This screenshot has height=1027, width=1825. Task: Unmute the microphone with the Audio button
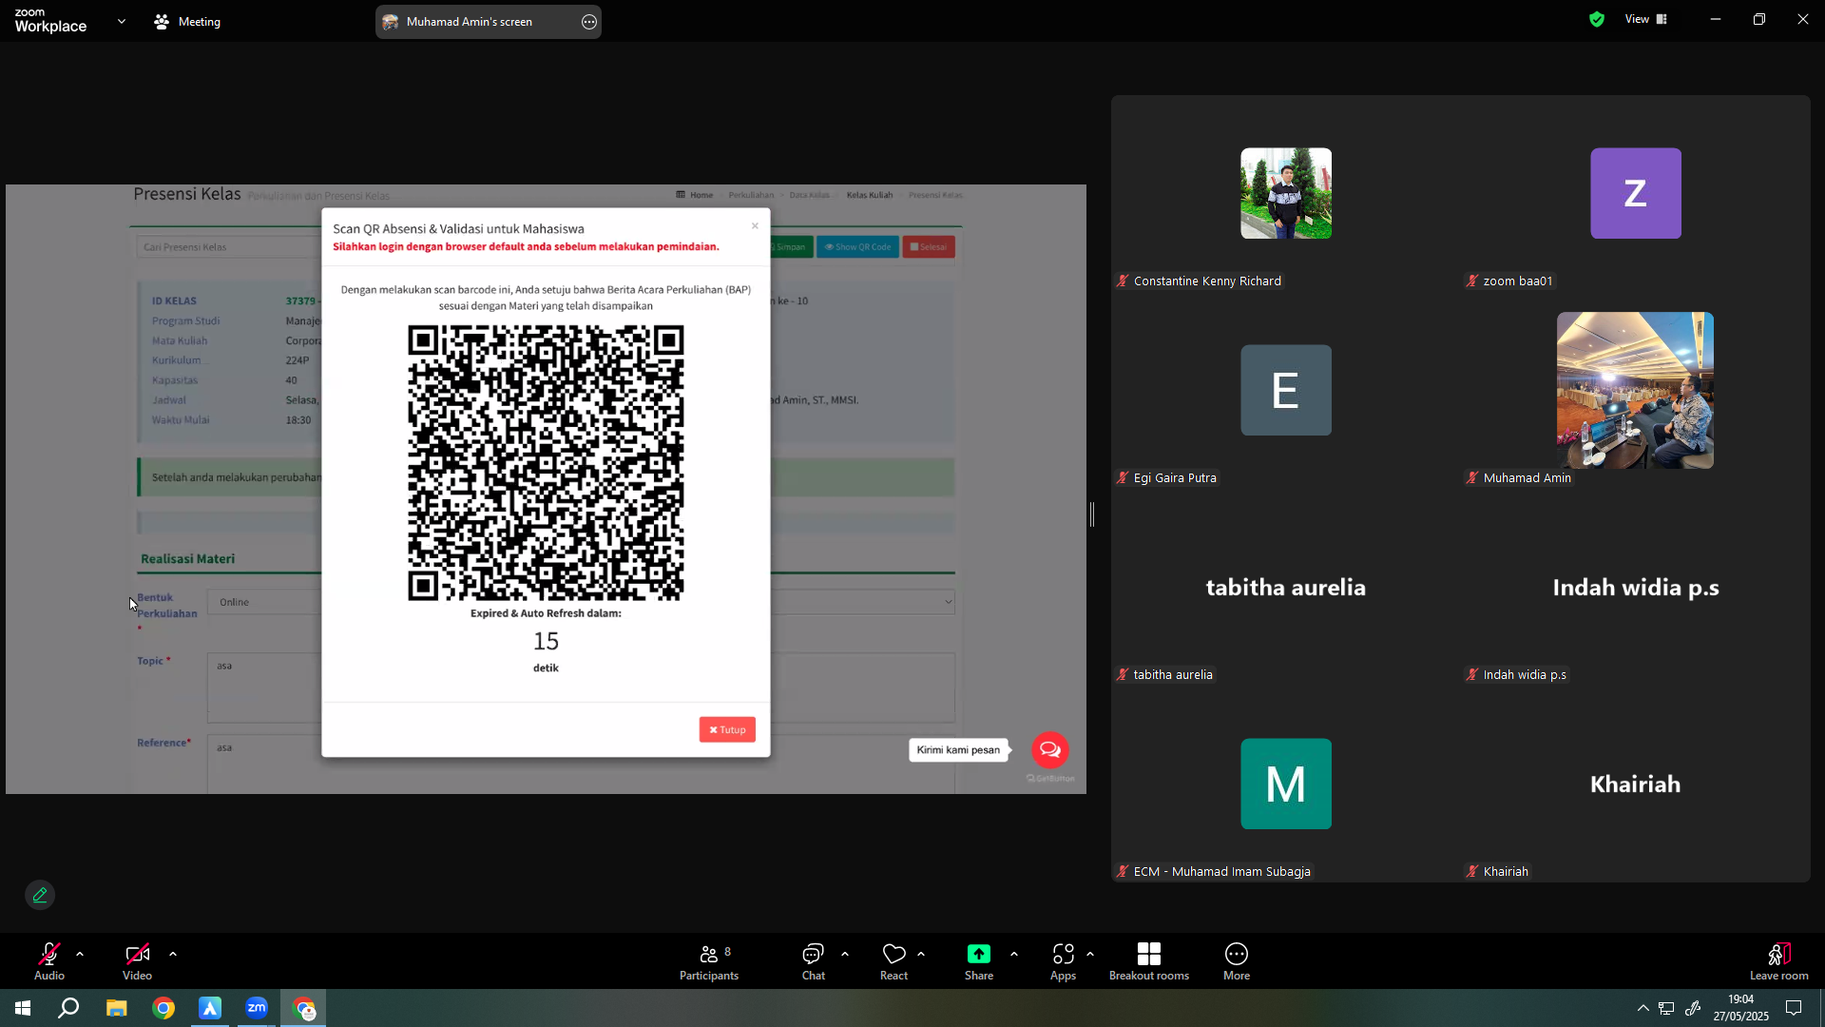[x=49, y=961]
